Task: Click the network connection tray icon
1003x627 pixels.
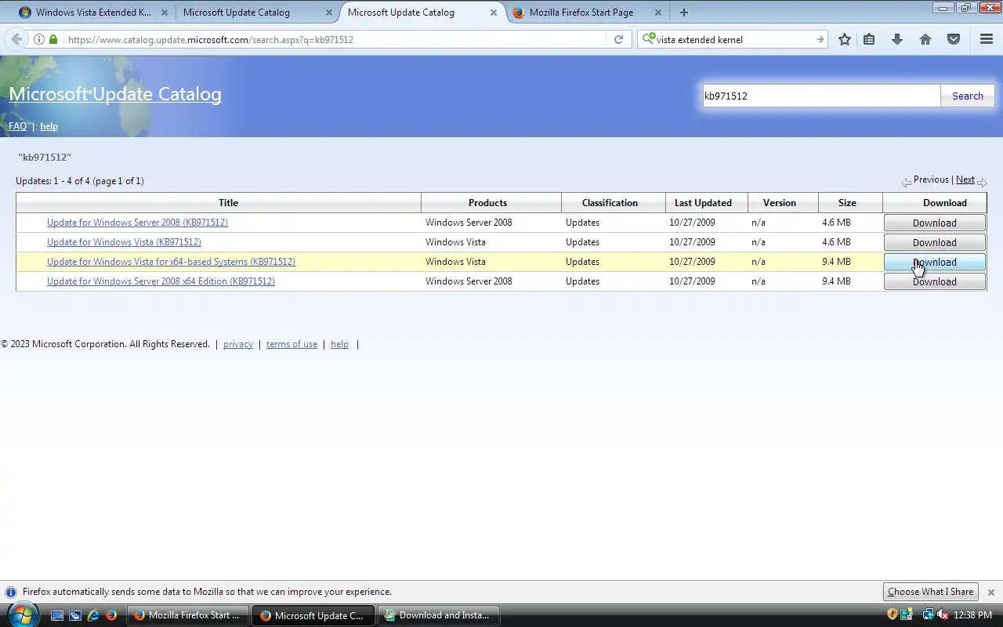Action: coord(929,614)
